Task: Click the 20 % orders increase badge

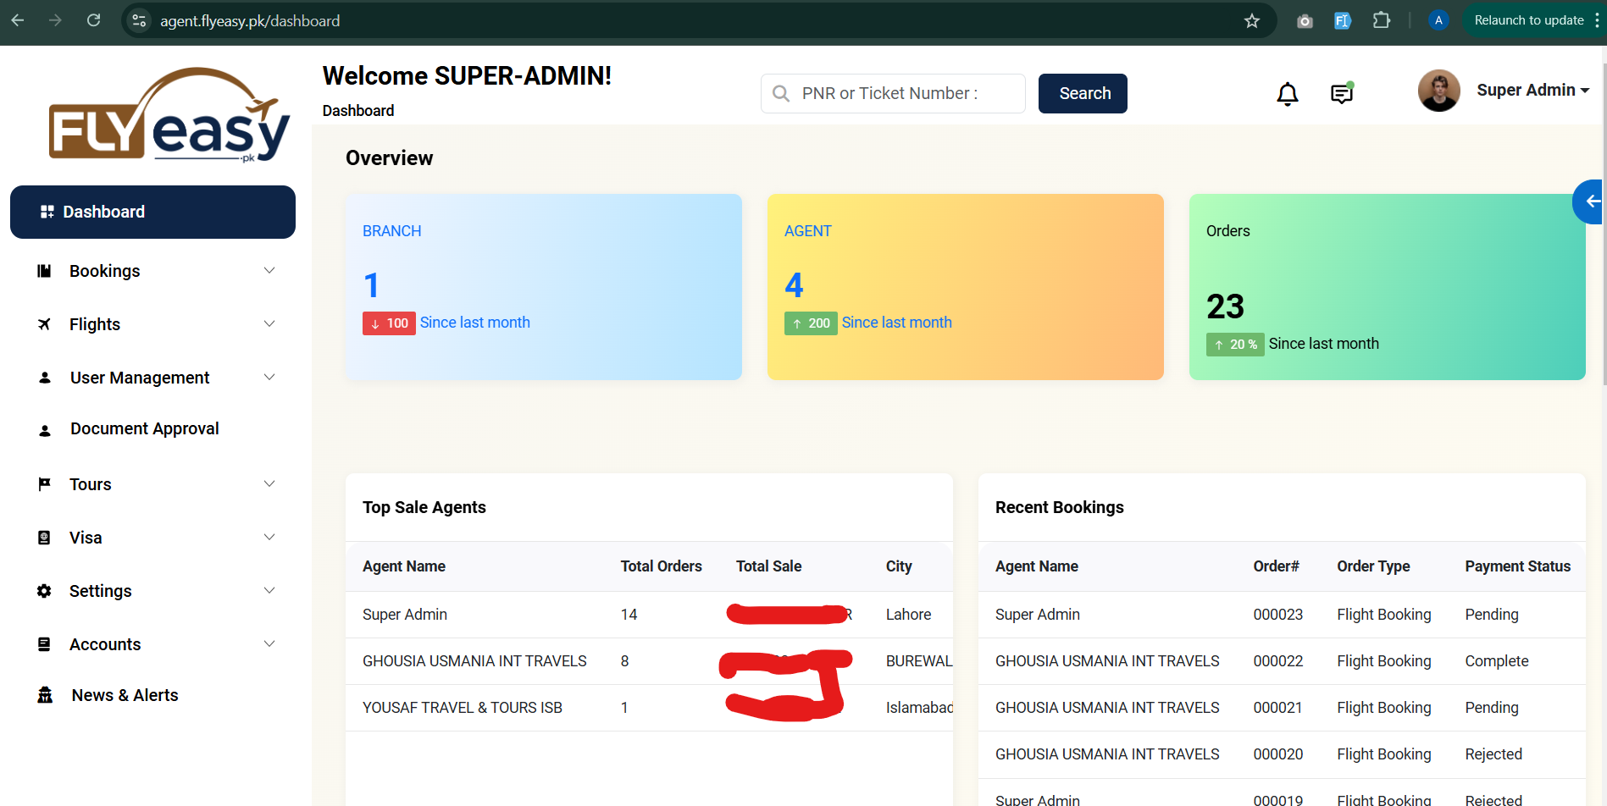Action: [x=1235, y=345]
